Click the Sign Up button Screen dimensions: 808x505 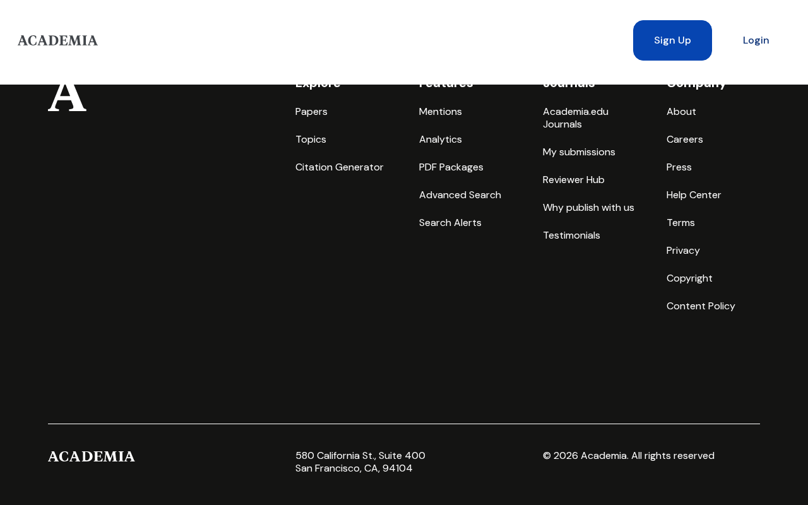tap(672, 40)
